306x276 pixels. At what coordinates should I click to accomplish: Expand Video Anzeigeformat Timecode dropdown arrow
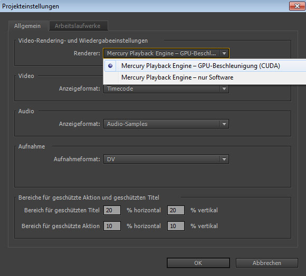click(x=224, y=88)
